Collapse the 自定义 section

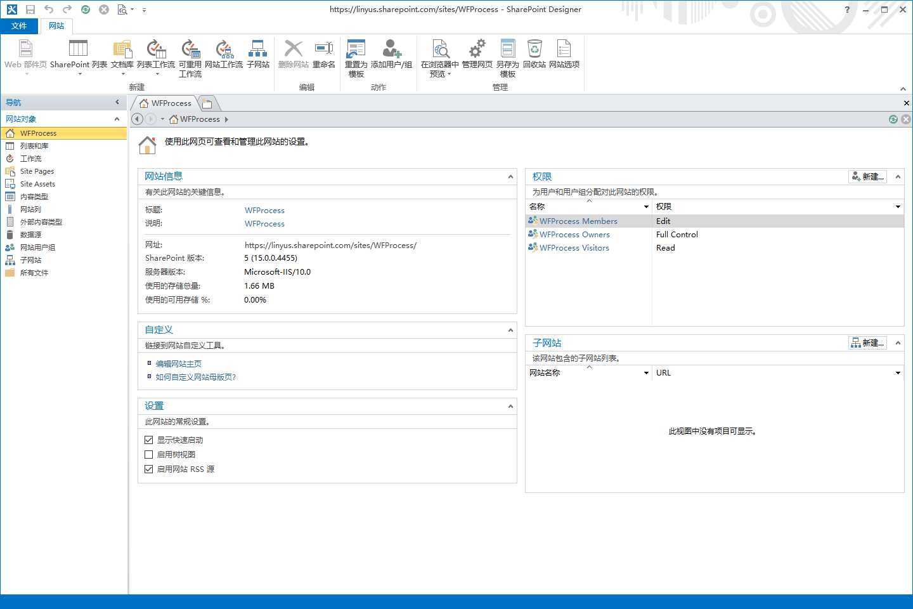click(510, 331)
